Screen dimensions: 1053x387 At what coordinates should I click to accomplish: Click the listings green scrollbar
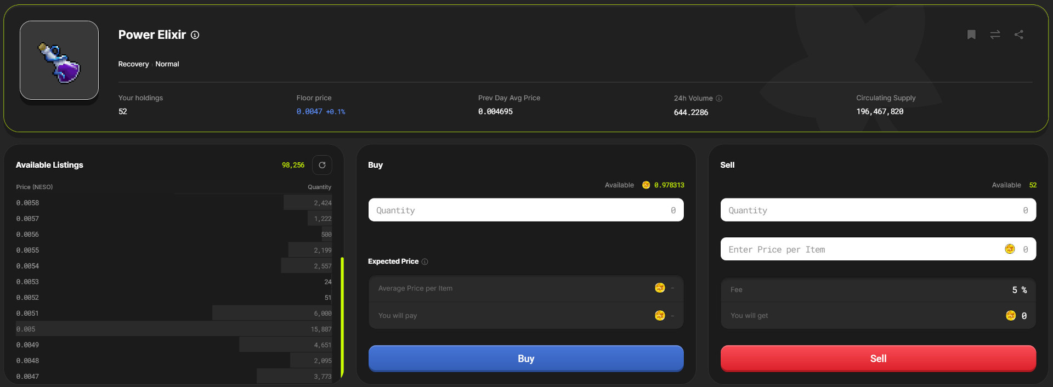(x=342, y=317)
